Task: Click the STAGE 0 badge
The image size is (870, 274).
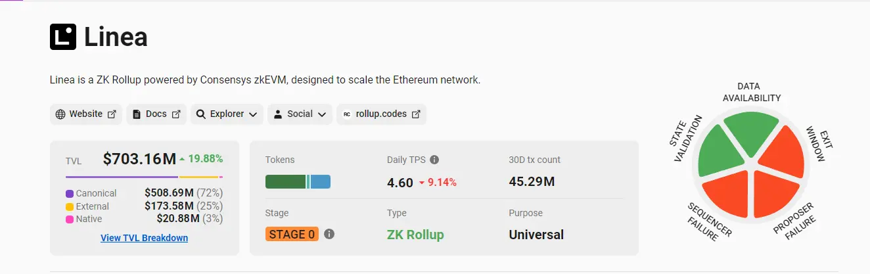Action: (x=292, y=234)
